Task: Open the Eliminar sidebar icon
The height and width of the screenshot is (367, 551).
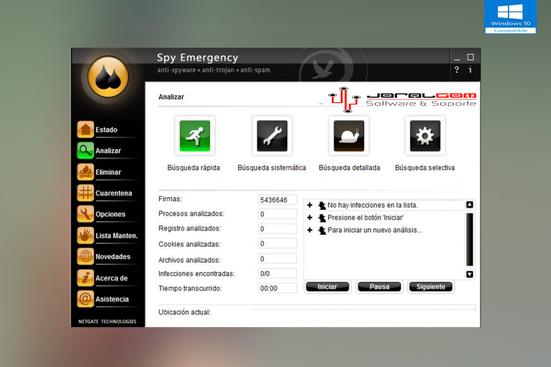Action: pyautogui.click(x=86, y=172)
